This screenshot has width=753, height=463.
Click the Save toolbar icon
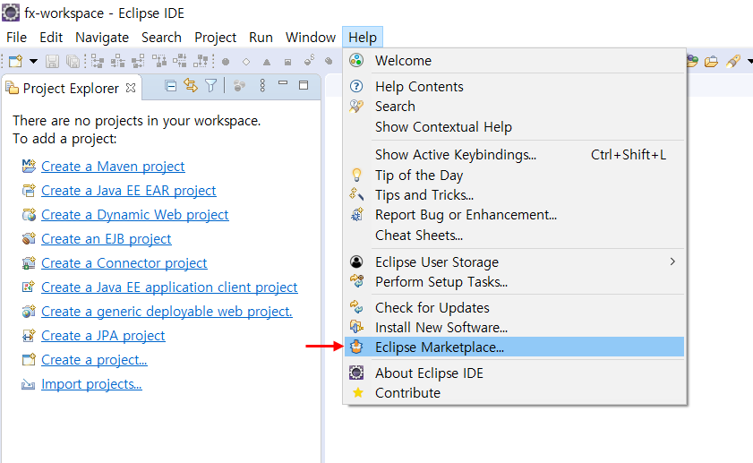click(x=52, y=61)
